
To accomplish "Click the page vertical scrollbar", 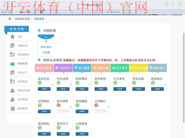I will (x=184, y=78).
